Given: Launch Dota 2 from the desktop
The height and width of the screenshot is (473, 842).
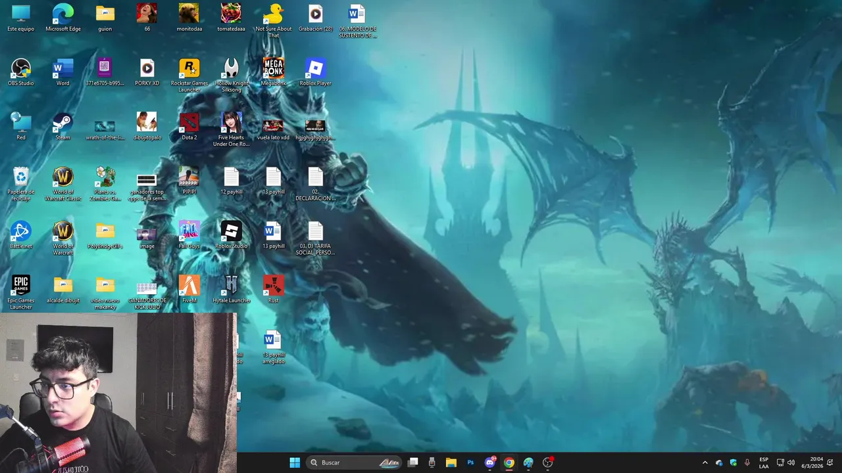Looking at the screenshot, I should click(189, 126).
